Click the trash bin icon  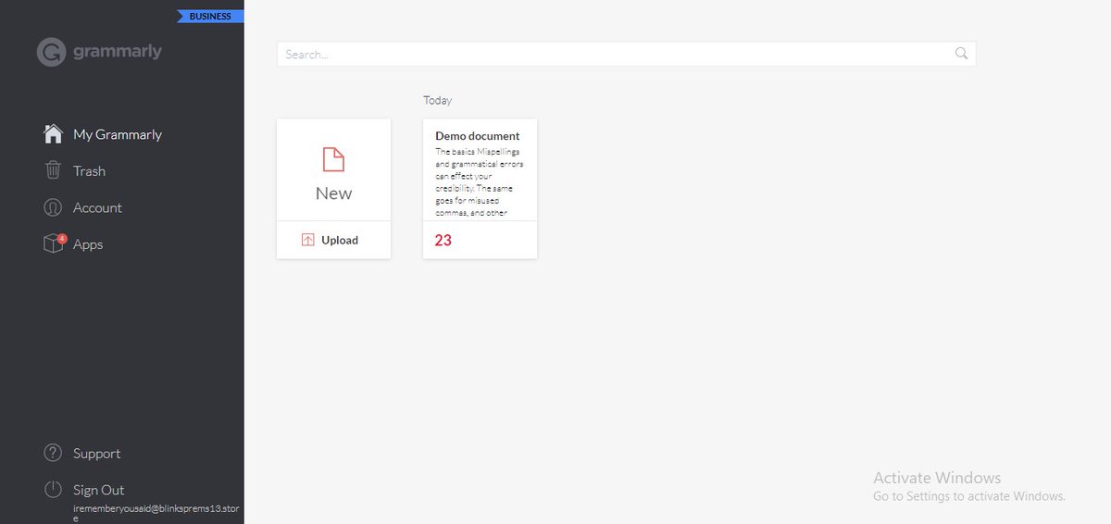point(54,170)
